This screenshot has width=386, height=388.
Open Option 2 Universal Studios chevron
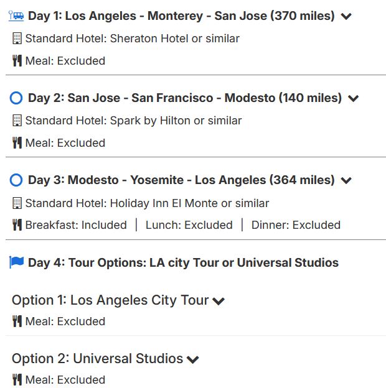pos(193,359)
